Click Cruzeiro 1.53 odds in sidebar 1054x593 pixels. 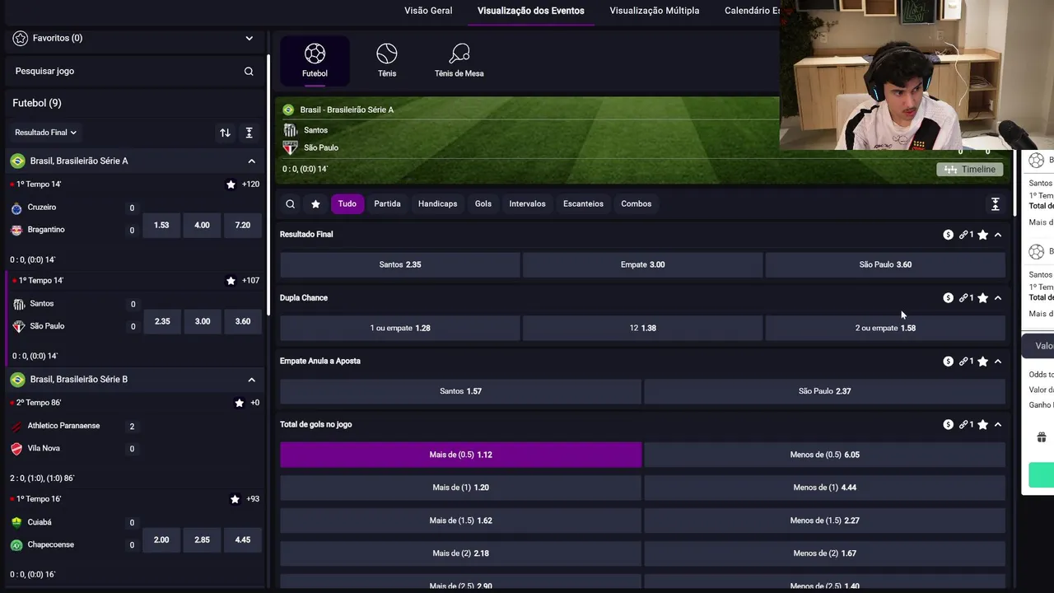click(161, 225)
